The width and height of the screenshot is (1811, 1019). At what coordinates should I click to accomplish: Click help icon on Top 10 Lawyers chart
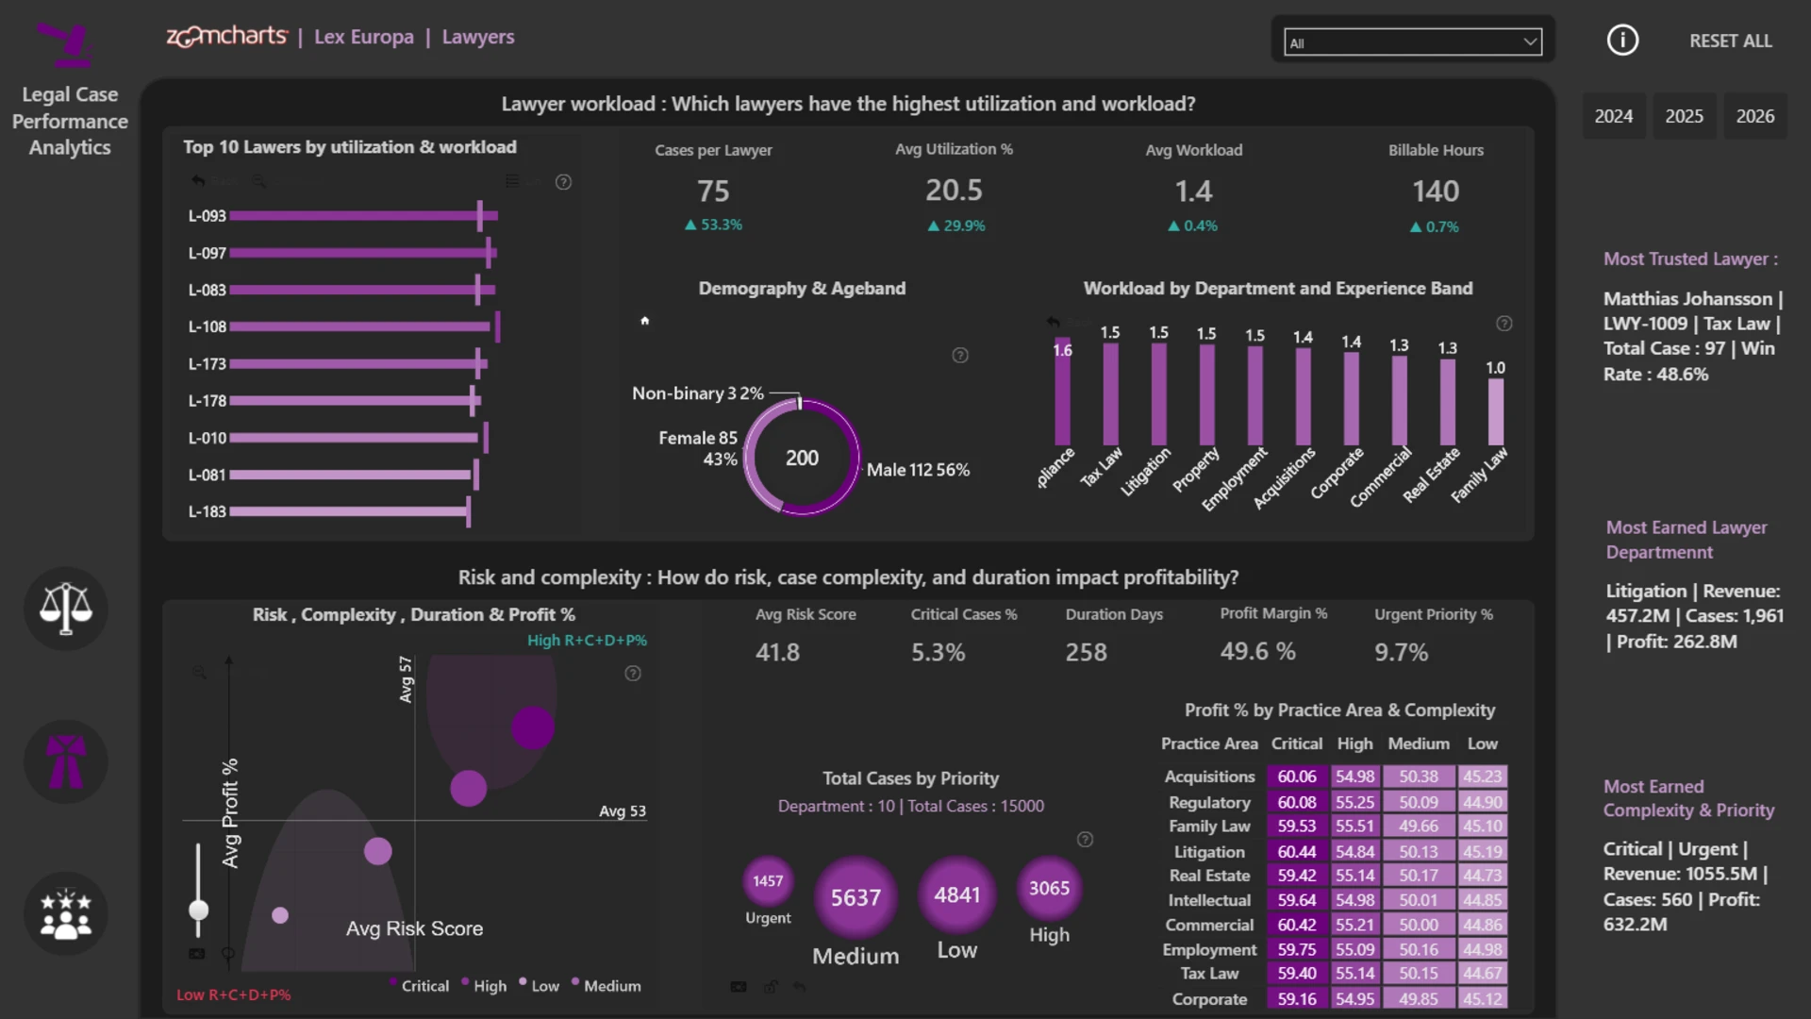(x=563, y=182)
